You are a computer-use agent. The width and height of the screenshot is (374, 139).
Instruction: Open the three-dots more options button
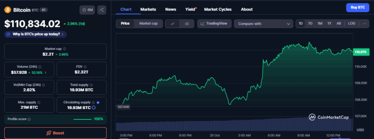click(x=364, y=24)
